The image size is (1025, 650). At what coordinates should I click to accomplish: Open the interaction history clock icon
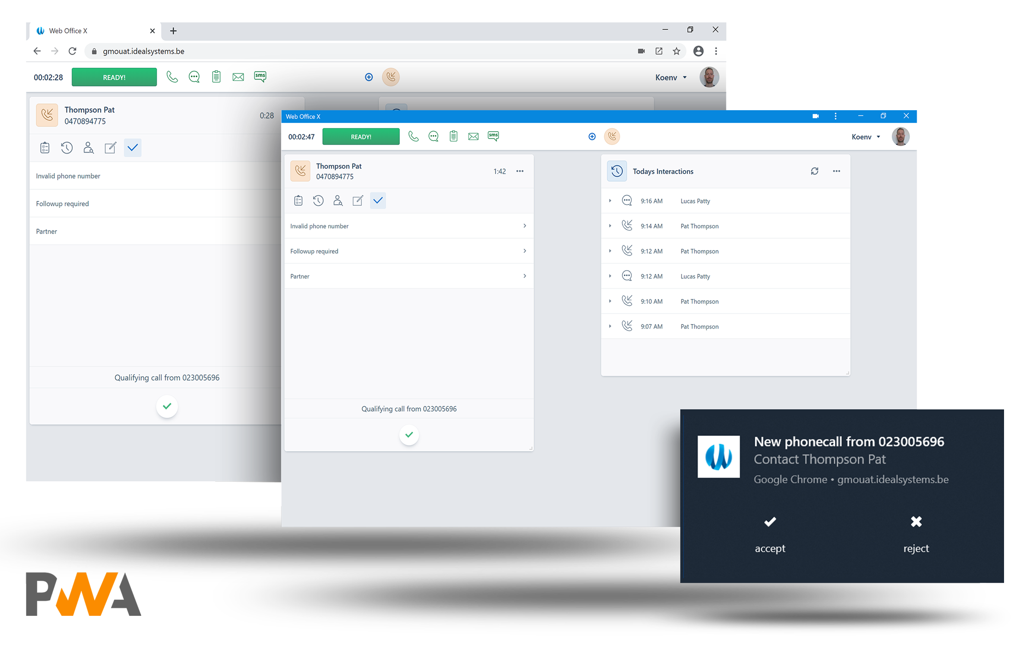click(x=318, y=200)
